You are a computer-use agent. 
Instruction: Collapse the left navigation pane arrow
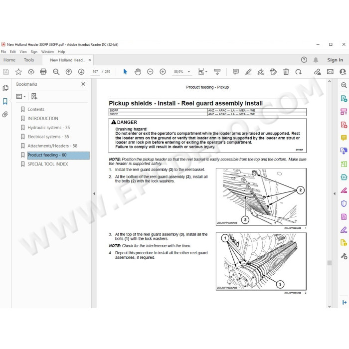coord(94,193)
